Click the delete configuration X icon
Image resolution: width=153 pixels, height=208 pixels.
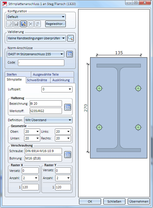click(x=31, y=24)
